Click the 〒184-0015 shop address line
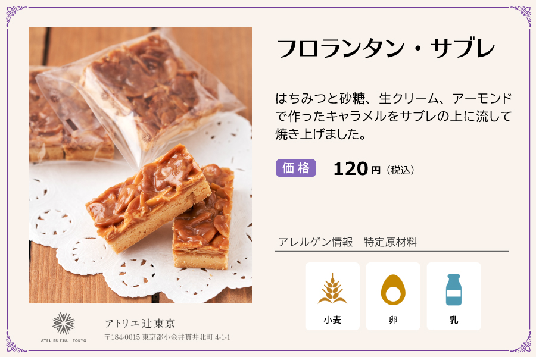The image size is (536, 357). point(167,337)
